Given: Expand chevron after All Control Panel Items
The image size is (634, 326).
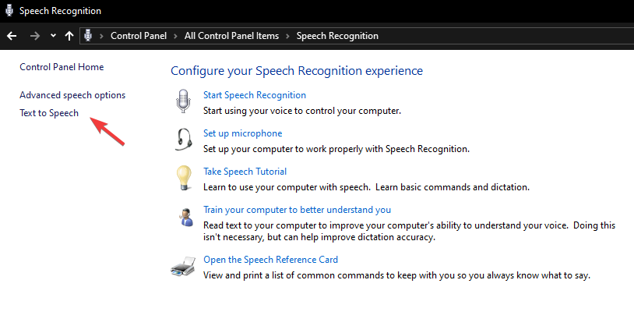Looking at the screenshot, I should [x=287, y=36].
